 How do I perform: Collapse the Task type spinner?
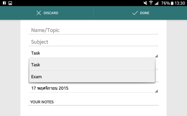coord(93,53)
